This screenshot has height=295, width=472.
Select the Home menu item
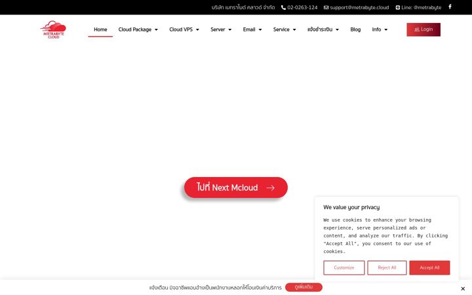coord(100,29)
